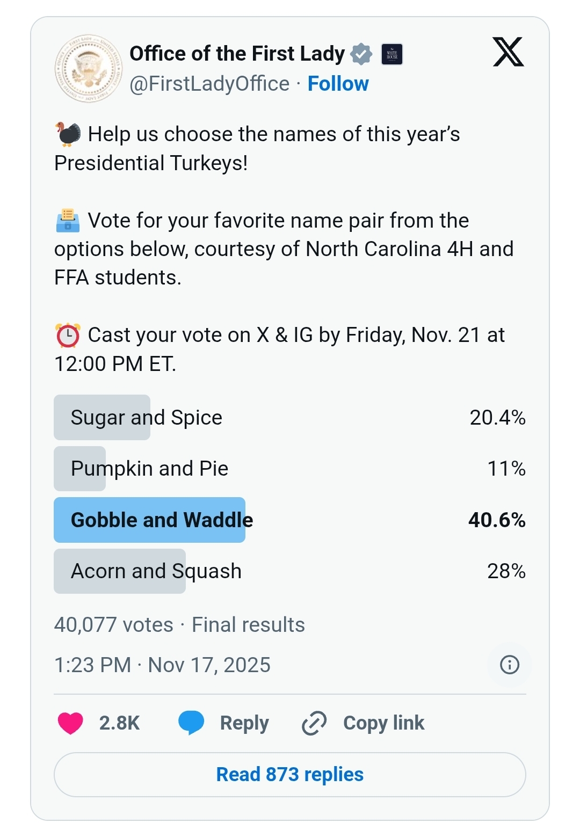Click the X logo icon
The height and width of the screenshot is (823, 580).
[508, 52]
